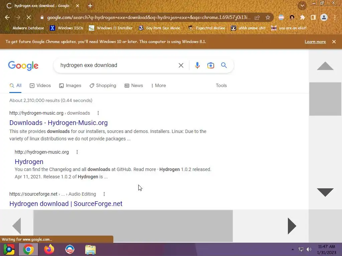This screenshot has width=342, height=256.
Task: Click the vertical scrollbar up arrow
Action: point(325,66)
